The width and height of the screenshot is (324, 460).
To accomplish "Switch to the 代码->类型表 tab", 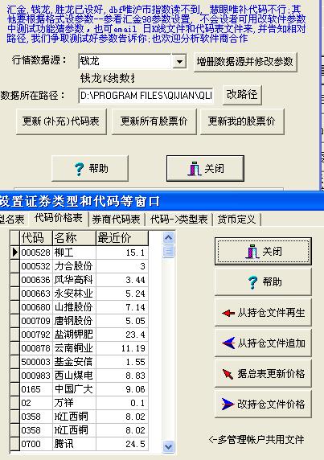I will pyautogui.click(x=178, y=220).
